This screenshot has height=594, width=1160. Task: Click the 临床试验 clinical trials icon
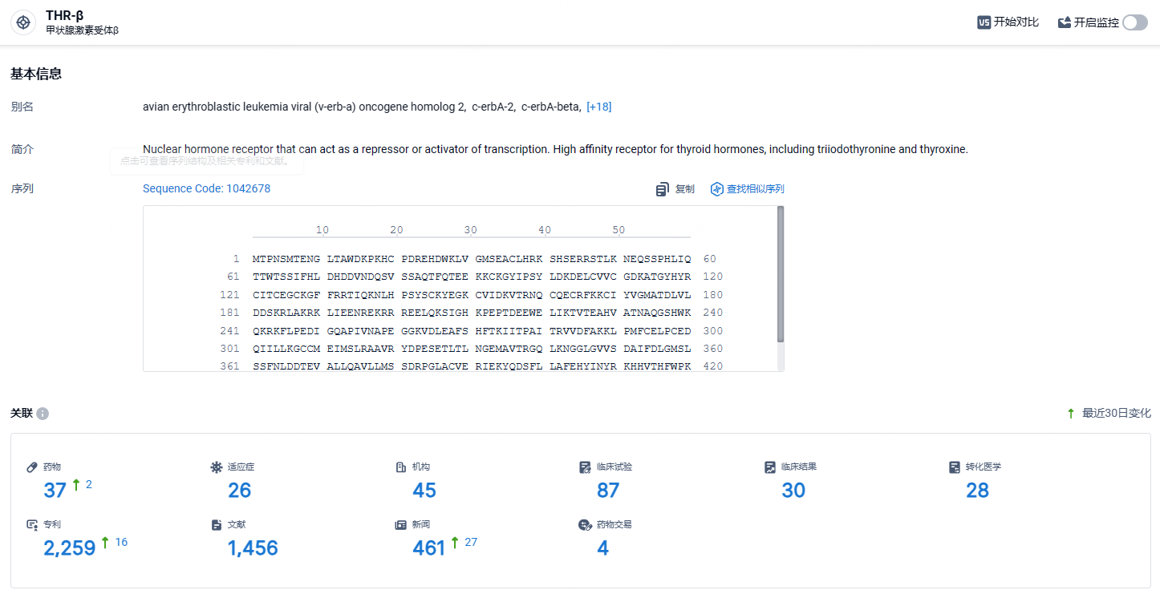tap(585, 467)
